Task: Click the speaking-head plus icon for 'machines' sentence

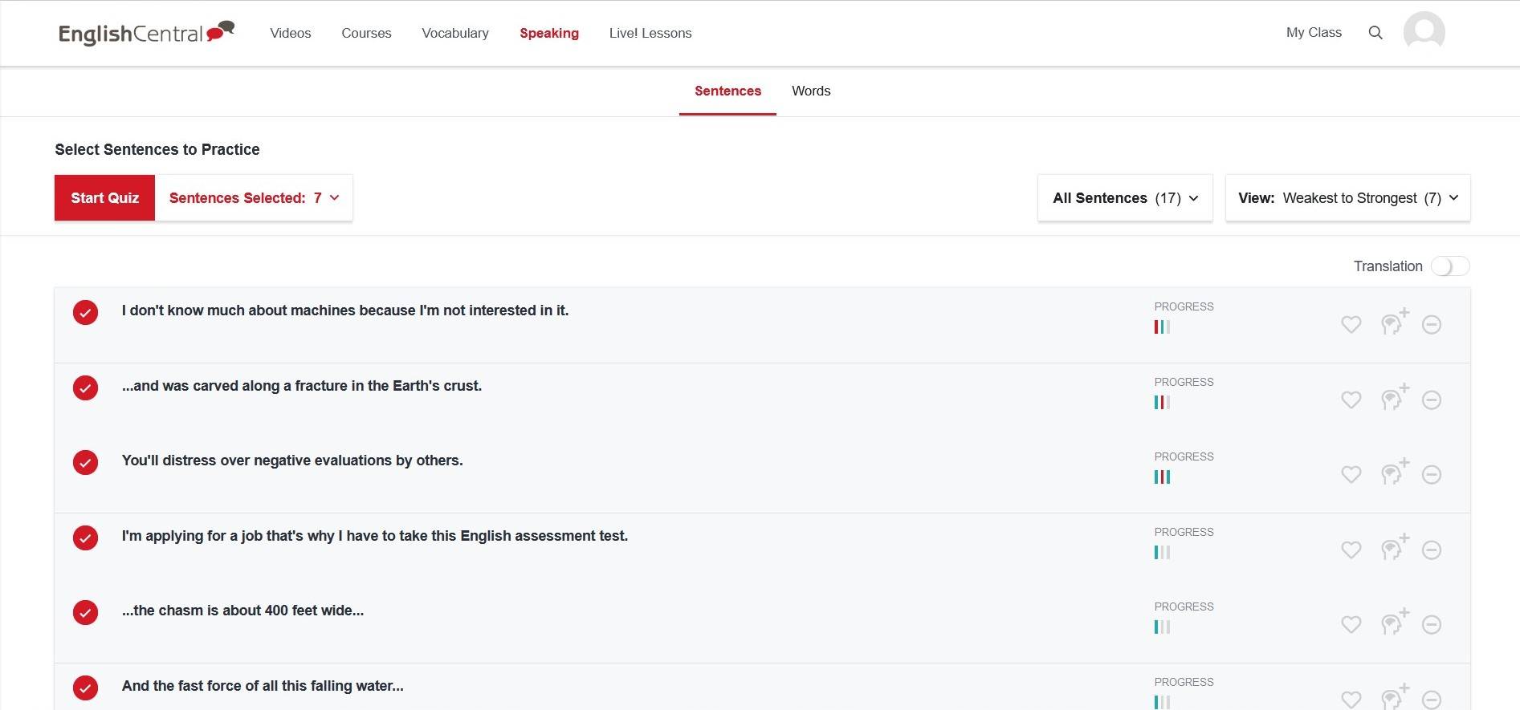Action: (x=1395, y=323)
